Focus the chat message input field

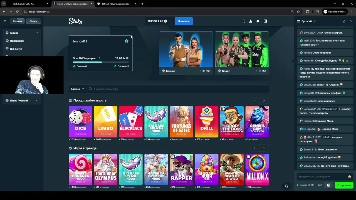(322, 177)
